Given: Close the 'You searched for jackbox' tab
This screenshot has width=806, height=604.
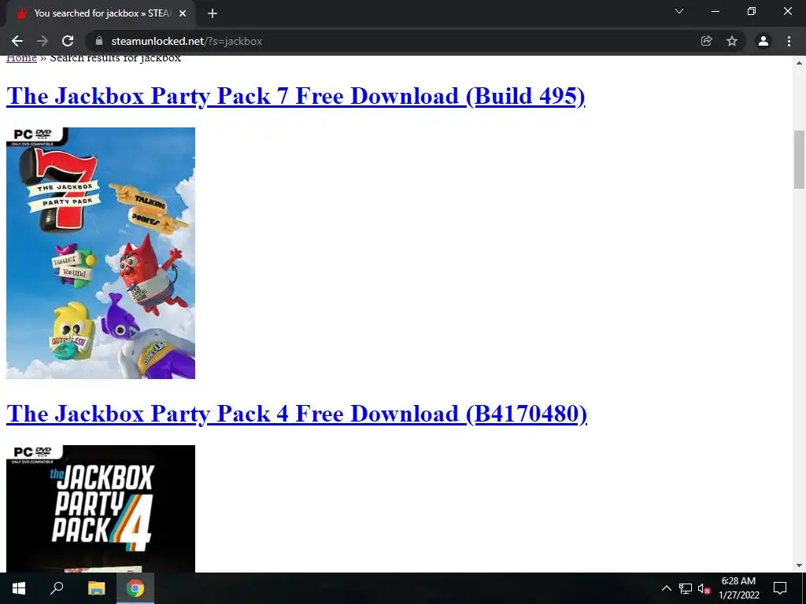Looking at the screenshot, I should tap(183, 13).
